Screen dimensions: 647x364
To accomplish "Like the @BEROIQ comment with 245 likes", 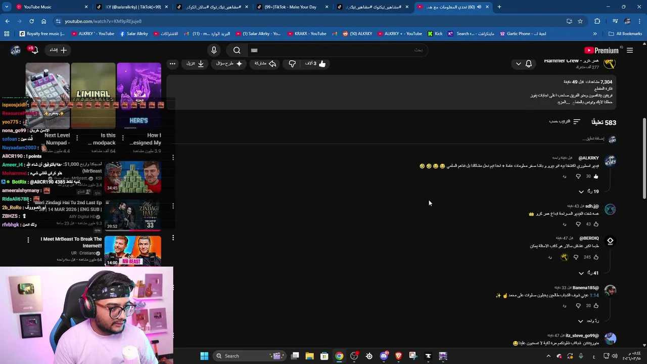I will coord(596,257).
